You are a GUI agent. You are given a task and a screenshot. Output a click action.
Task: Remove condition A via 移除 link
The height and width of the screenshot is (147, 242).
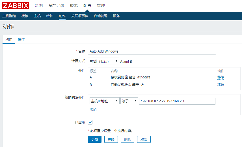221,77
